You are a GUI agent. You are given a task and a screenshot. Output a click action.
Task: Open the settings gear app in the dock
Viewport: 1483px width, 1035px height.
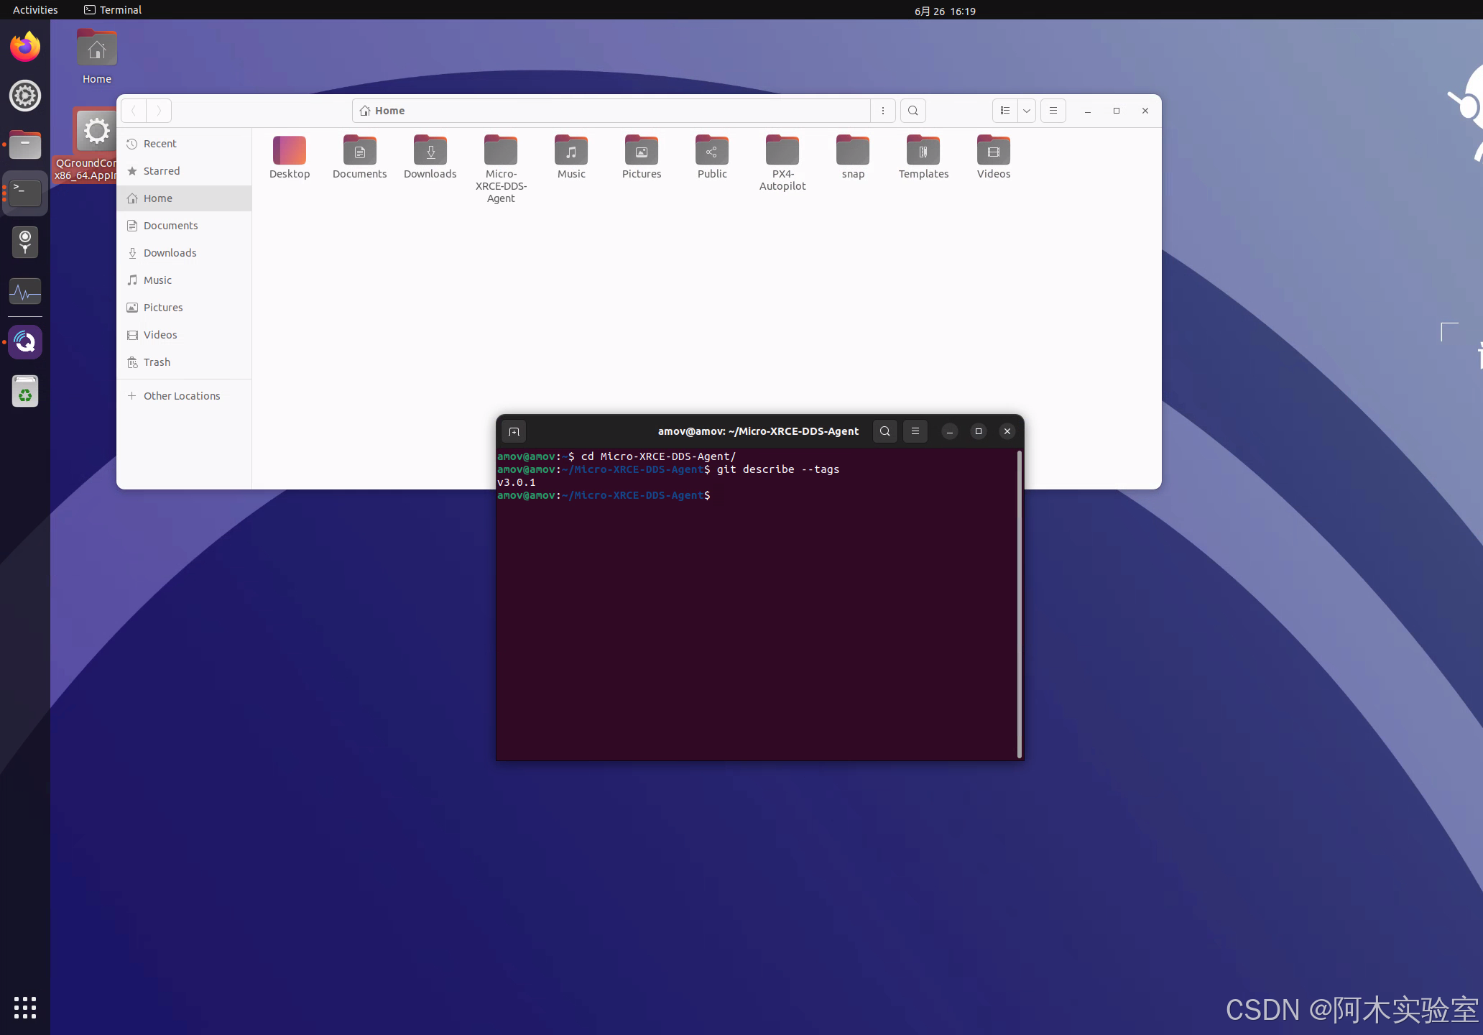(25, 96)
